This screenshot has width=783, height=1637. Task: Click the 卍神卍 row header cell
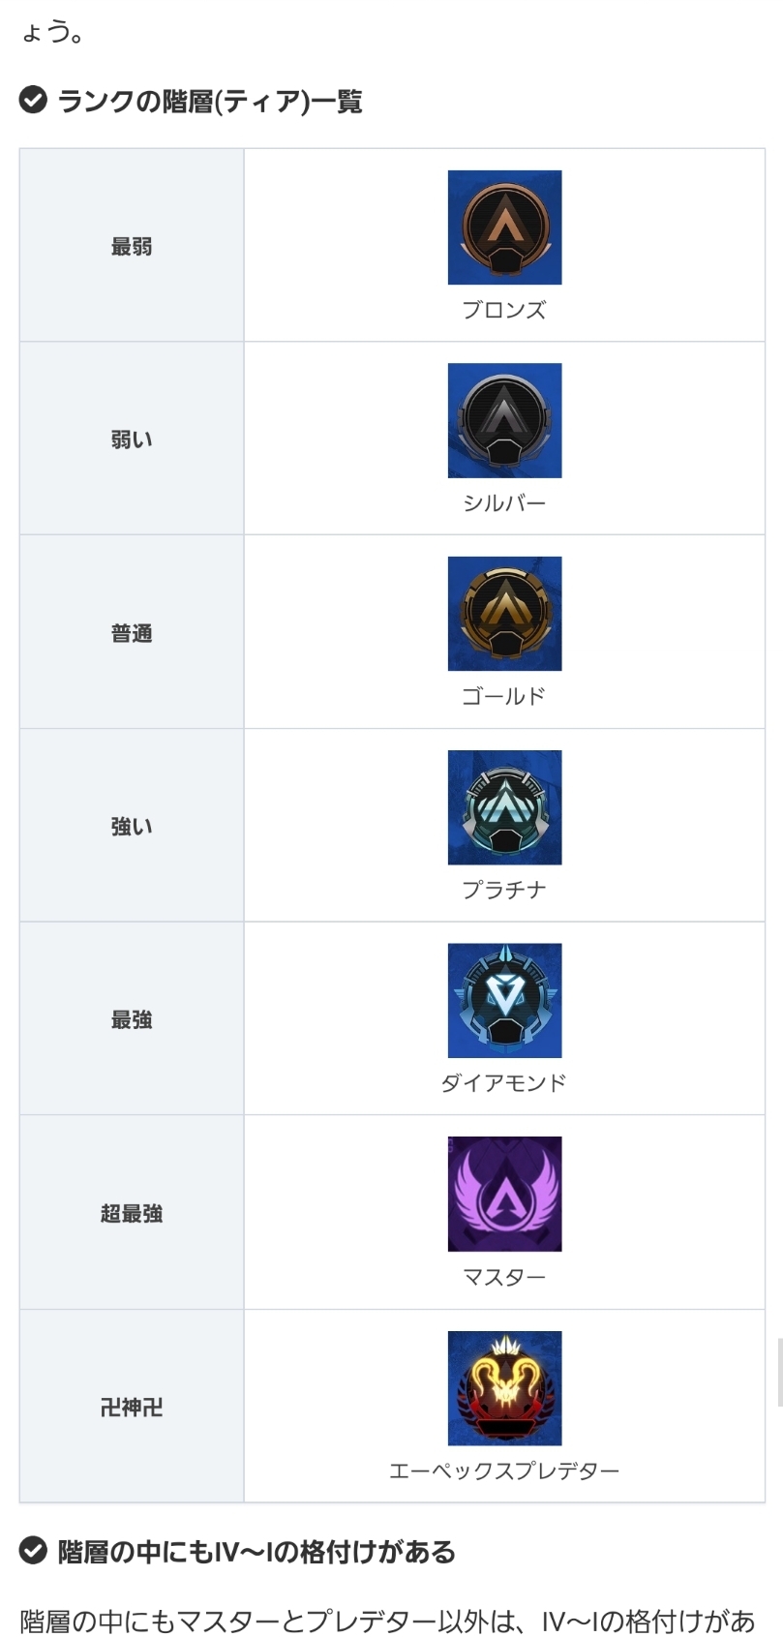click(x=132, y=1406)
